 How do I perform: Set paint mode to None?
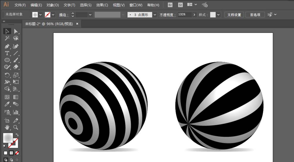(x=17, y=153)
